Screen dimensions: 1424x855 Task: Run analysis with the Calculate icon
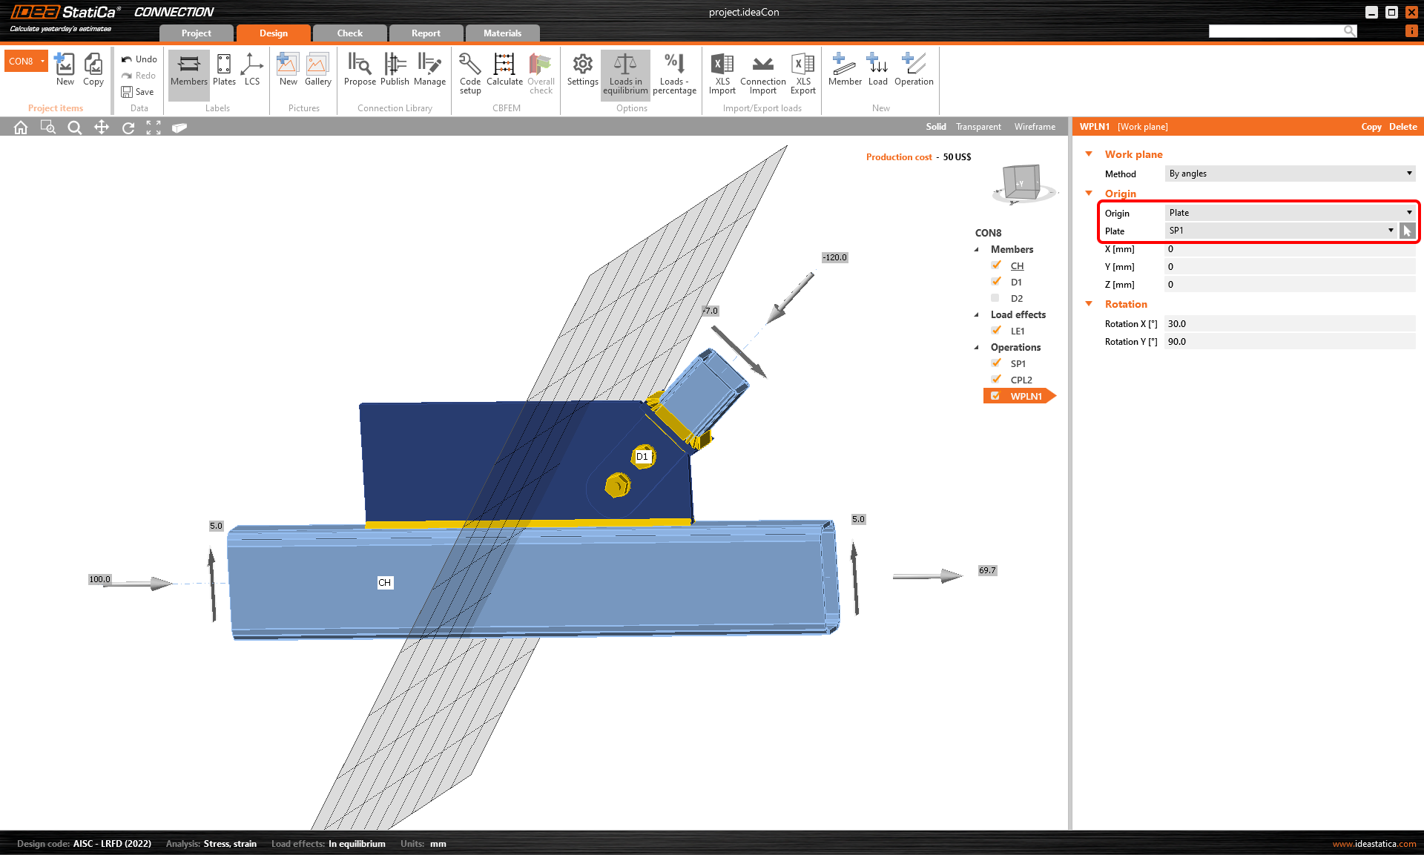[x=504, y=70]
